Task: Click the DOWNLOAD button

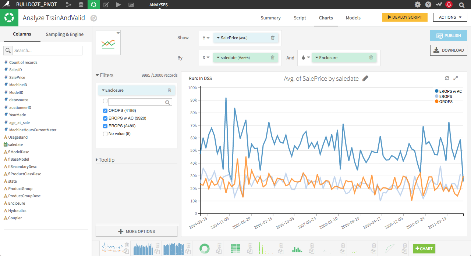Action: [x=449, y=50]
